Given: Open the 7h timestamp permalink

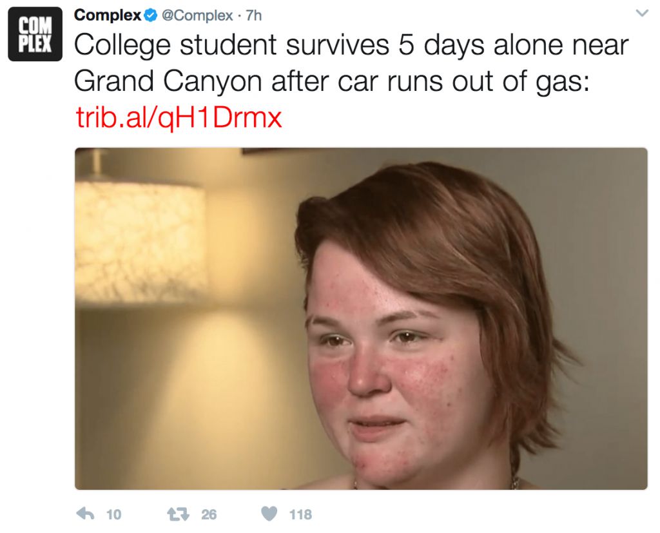Looking at the screenshot, I should pos(254,15).
